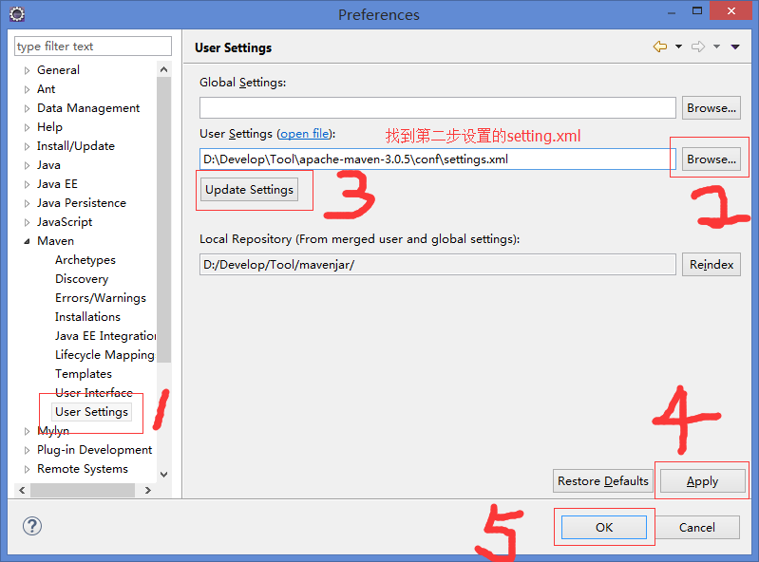Expand the Java node arrow
Image resolution: width=759 pixels, height=562 pixels.
(x=27, y=165)
